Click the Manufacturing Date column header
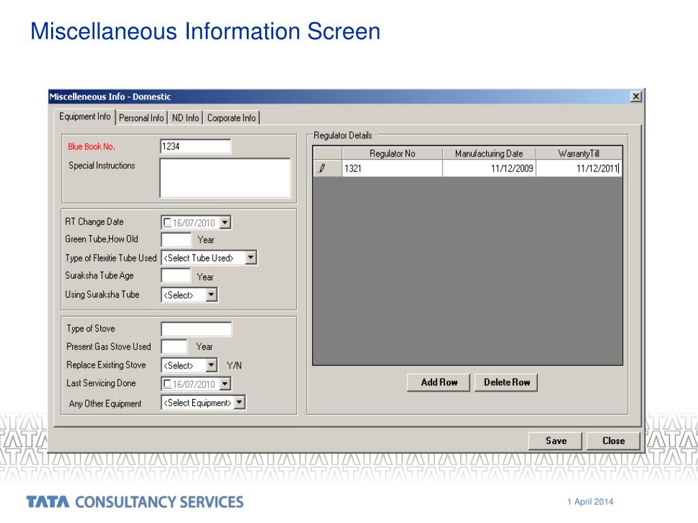 (x=489, y=153)
